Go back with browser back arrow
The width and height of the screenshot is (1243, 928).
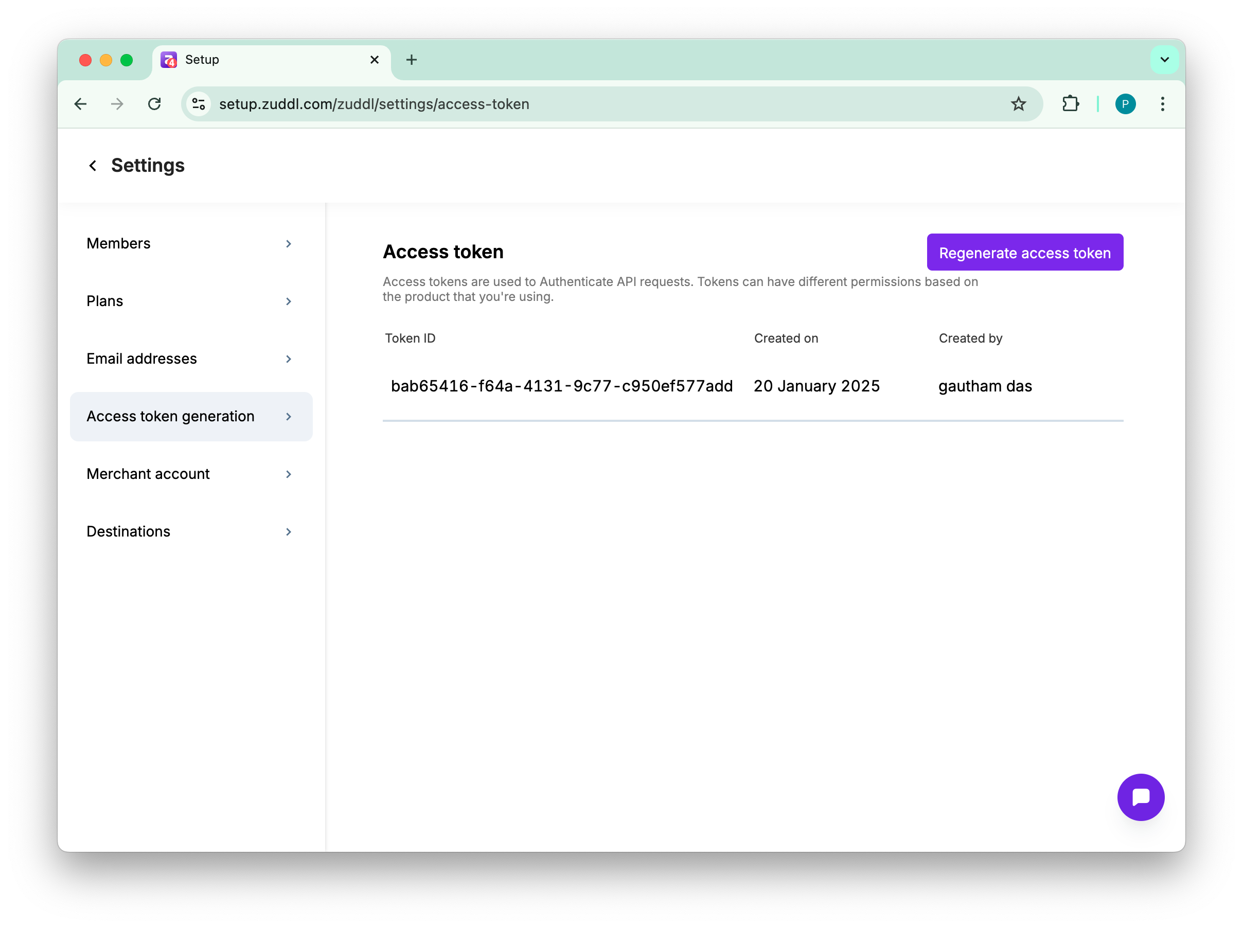[81, 104]
